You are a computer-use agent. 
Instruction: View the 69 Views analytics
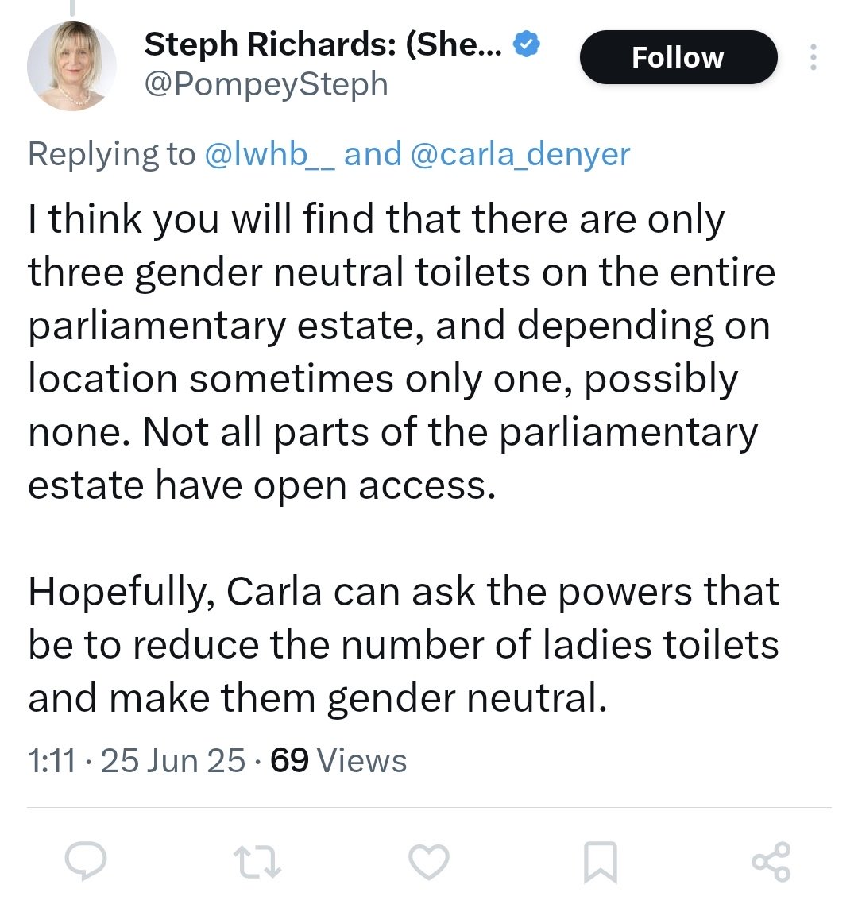click(338, 761)
